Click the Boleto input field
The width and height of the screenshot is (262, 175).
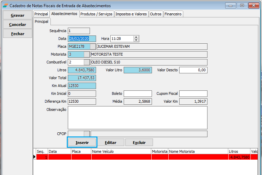pos(138,93)
